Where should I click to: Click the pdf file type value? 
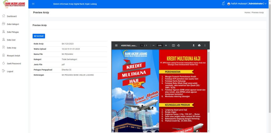(63, 65)
